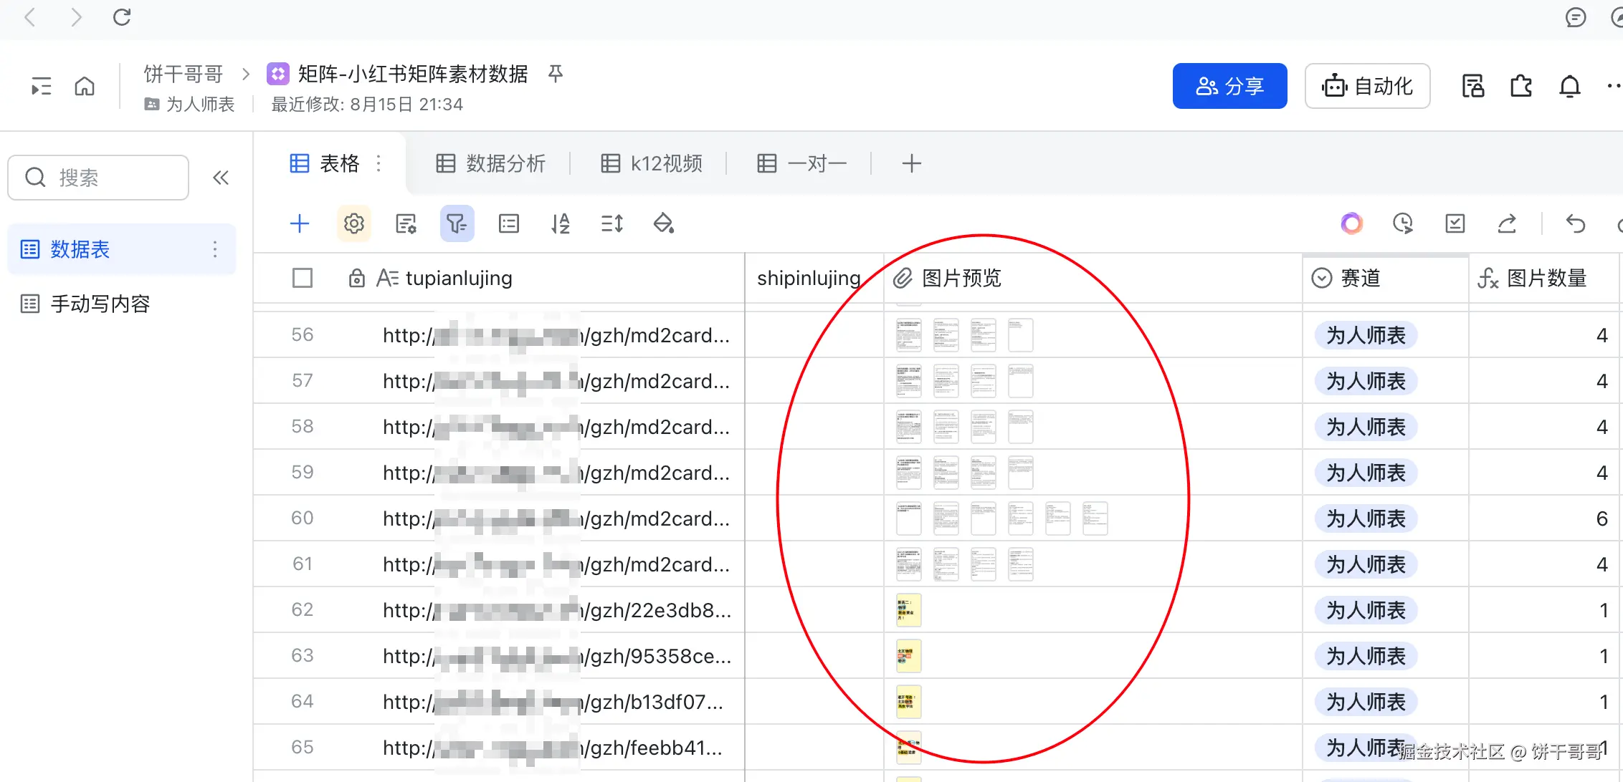Click the sort A-Z icon
Viewport: 1623px width, 782px height.
click(x=561, y=224)
